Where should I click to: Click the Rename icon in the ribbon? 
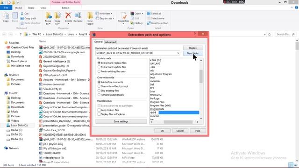pyautogui.click(x=78, y=15)
